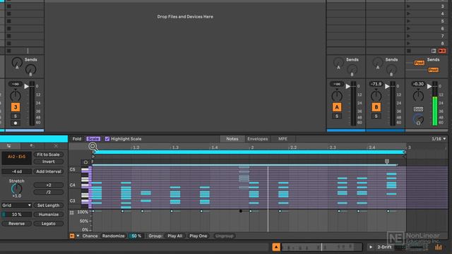Screen dimensions: 452x254
Task: Click the /2 stretch button
Action: click(x=49, y=192)
